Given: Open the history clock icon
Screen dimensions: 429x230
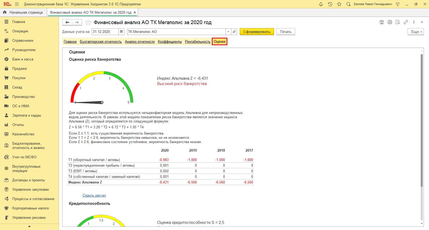Looking at the screenshot, I should click(330, 4).
